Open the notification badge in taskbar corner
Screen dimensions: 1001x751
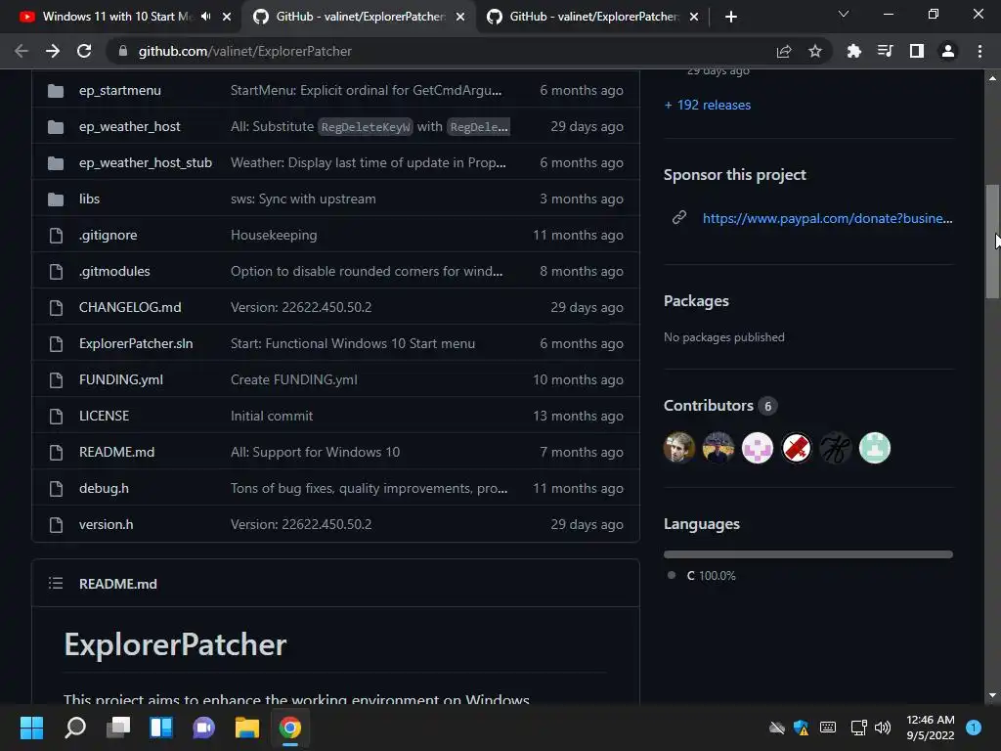click(x=974, y=728)
